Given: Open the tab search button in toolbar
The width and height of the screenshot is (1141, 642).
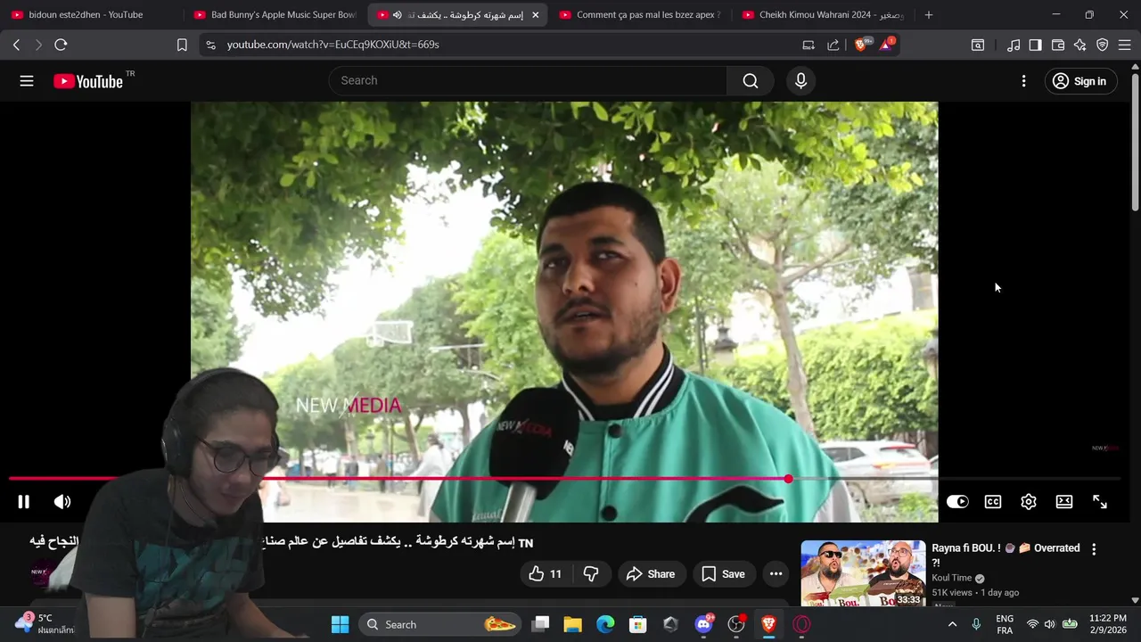Looking at the screenshot, I should click(978, 45).
